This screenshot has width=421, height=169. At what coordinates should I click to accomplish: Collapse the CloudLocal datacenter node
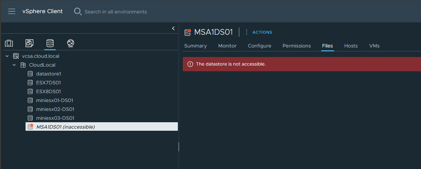14,65
